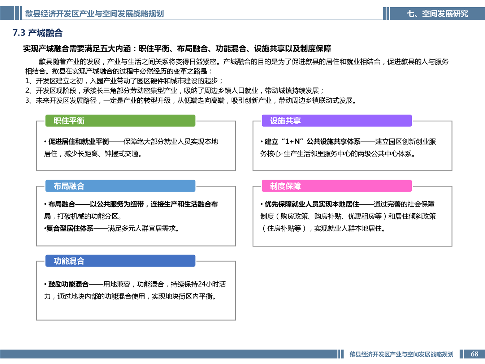
Task: Click the dark blue 功能混合 label bar
Action: [x=120, y=261]
